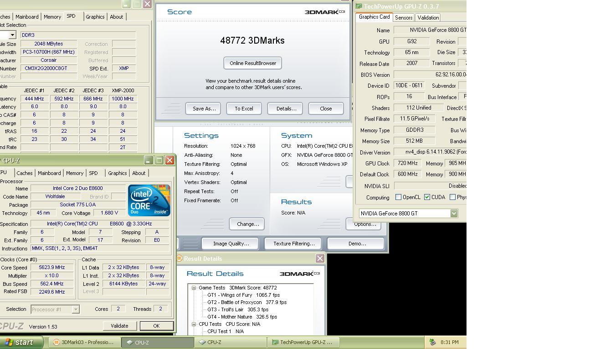
Task: Select GT3 - Troll's Lair result
Action: click(x=238, y=309)
